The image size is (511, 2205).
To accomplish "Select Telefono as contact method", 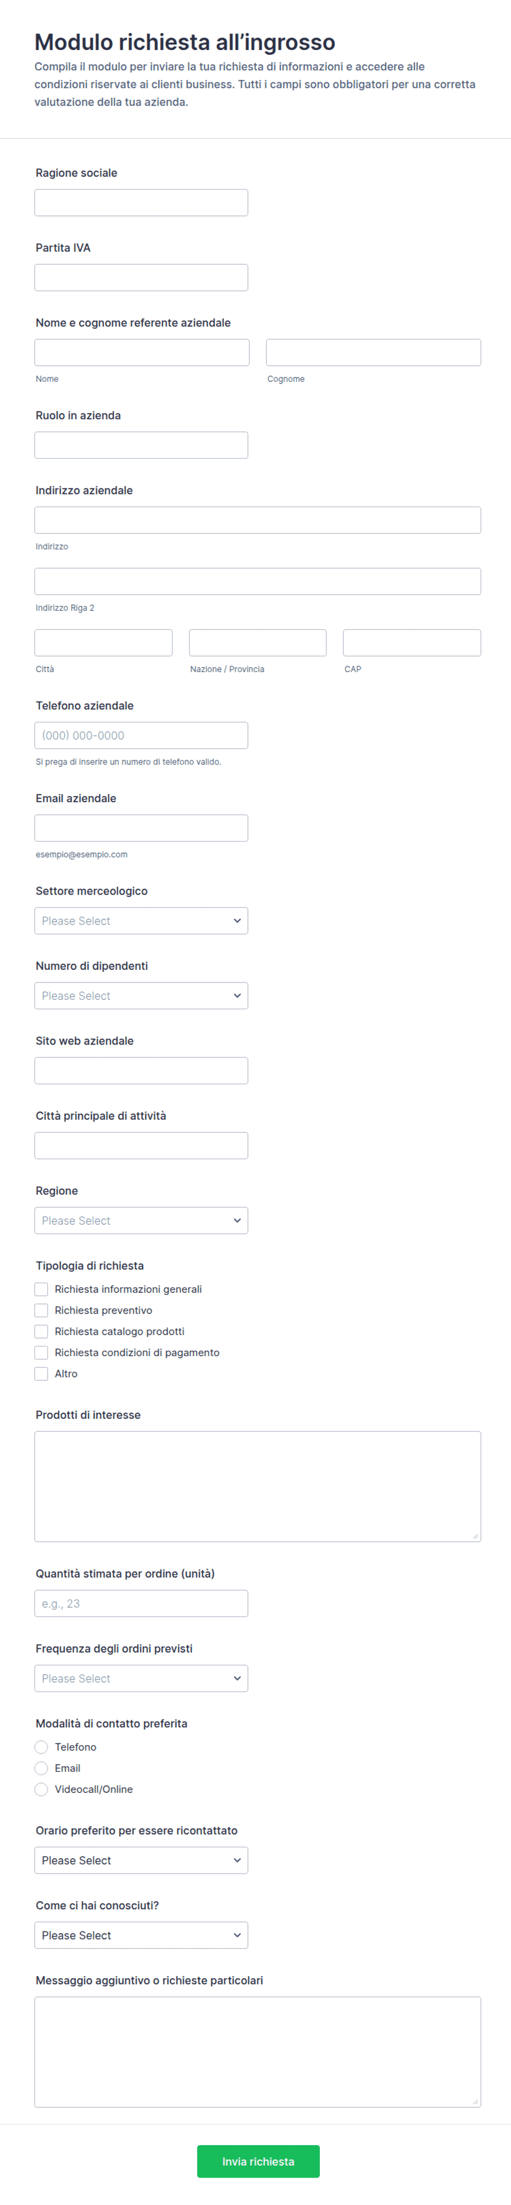I will [x=41, y=1747].
